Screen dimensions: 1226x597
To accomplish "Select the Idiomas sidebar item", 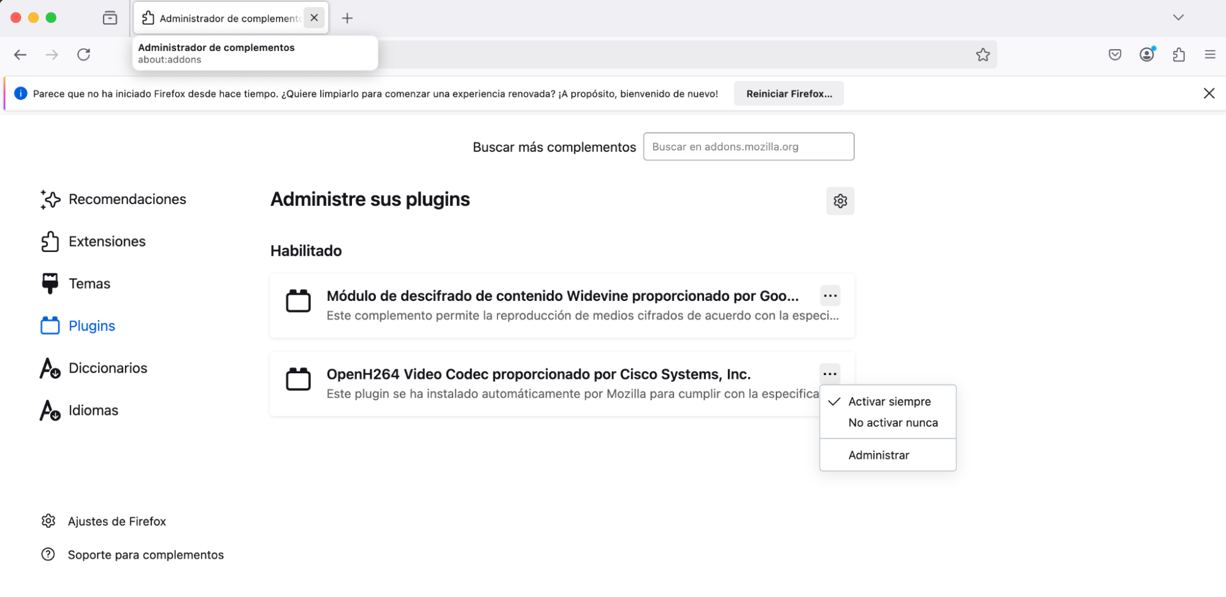I will pyautogui.click(x=93, y=410).
